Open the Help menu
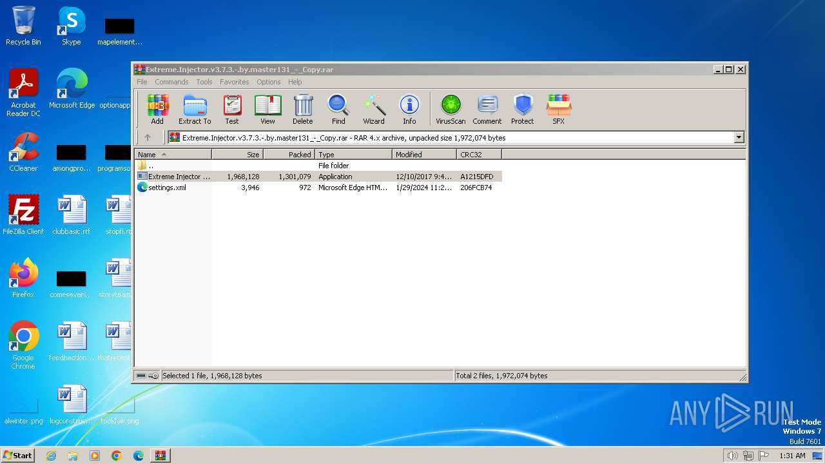Screen dimensions: 825x464 click(295, 82)
